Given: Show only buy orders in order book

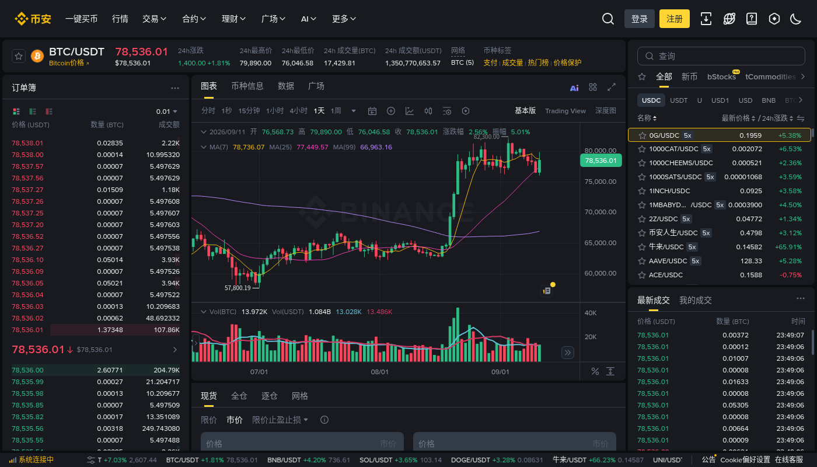Looking at the screenshot, I should 33,111.
